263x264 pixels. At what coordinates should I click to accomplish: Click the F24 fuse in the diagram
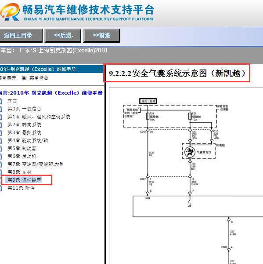tap(148, 116)
